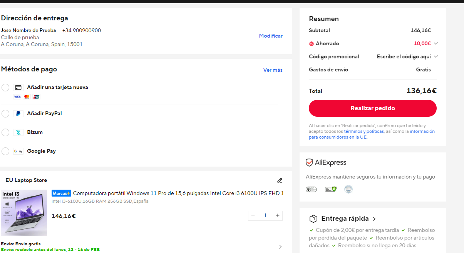Click the Entrega rápida package icon
Image resolution: width=464 pixels, height=253 pixels.
click(x=313, y=219)
